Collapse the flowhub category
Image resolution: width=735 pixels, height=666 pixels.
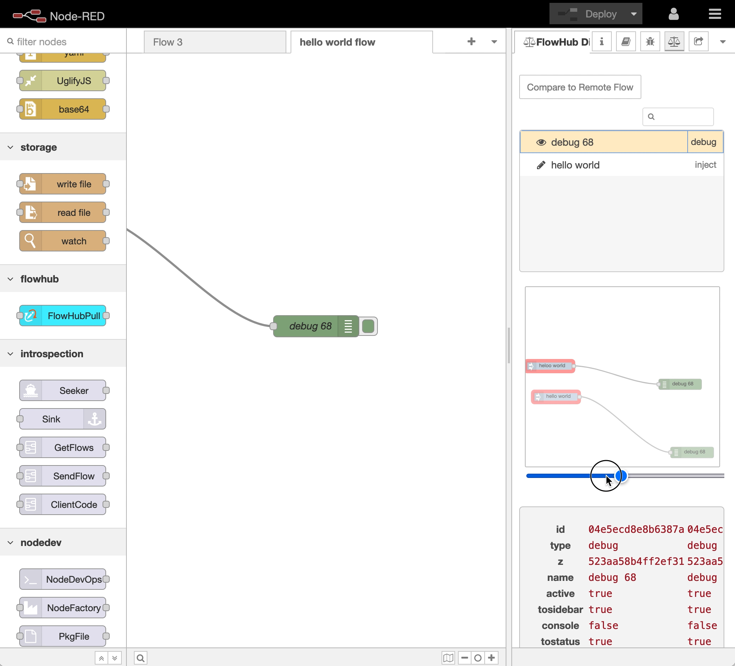coord(63,279)
